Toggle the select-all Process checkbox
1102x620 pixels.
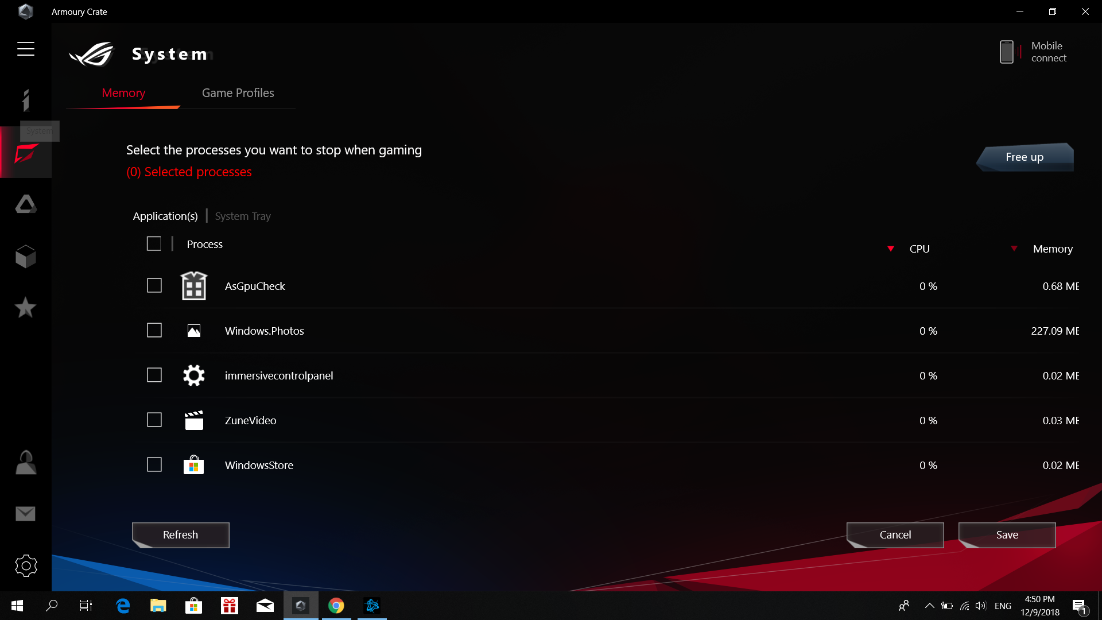(x=154, y=243)
